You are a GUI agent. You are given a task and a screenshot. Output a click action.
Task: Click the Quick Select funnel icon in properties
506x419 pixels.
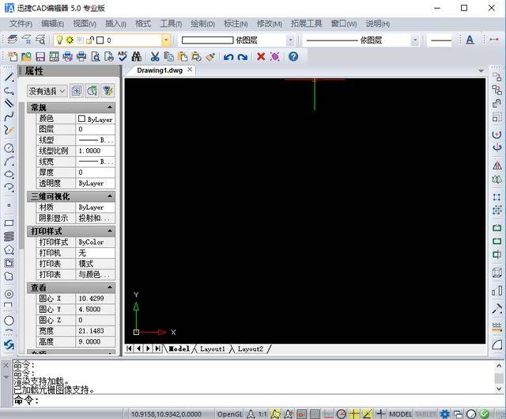(x=108, y=91)
